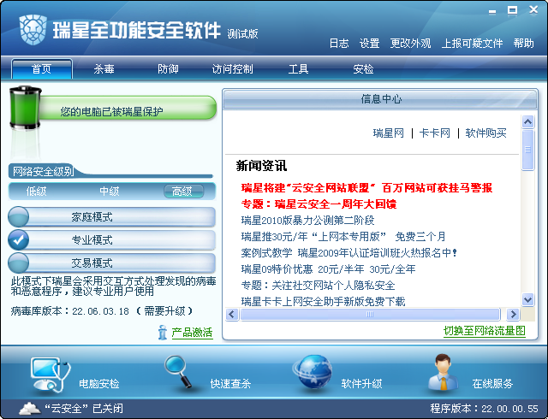Open the 日志 menu
This screenshot has width=548, height=419.
coord(339,44)
